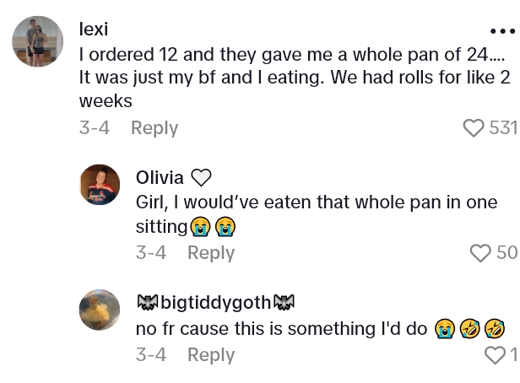The image size is (520, 383).
Task: Like lexi's comment with the heart icon
Action: point(474,128)
